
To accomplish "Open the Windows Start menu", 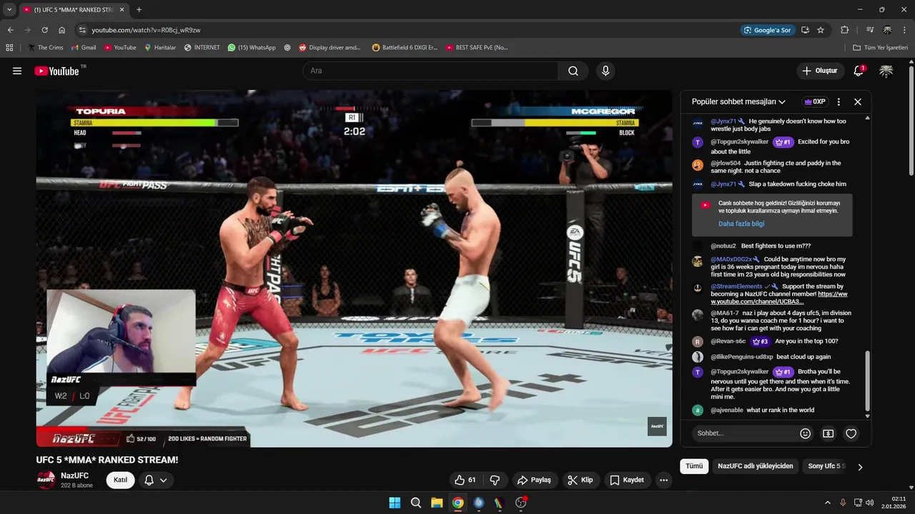I will click(x=395, y=503).
